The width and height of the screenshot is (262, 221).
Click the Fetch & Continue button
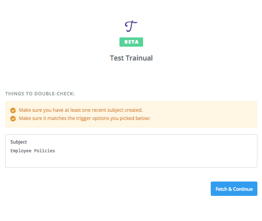pos(234,189)
